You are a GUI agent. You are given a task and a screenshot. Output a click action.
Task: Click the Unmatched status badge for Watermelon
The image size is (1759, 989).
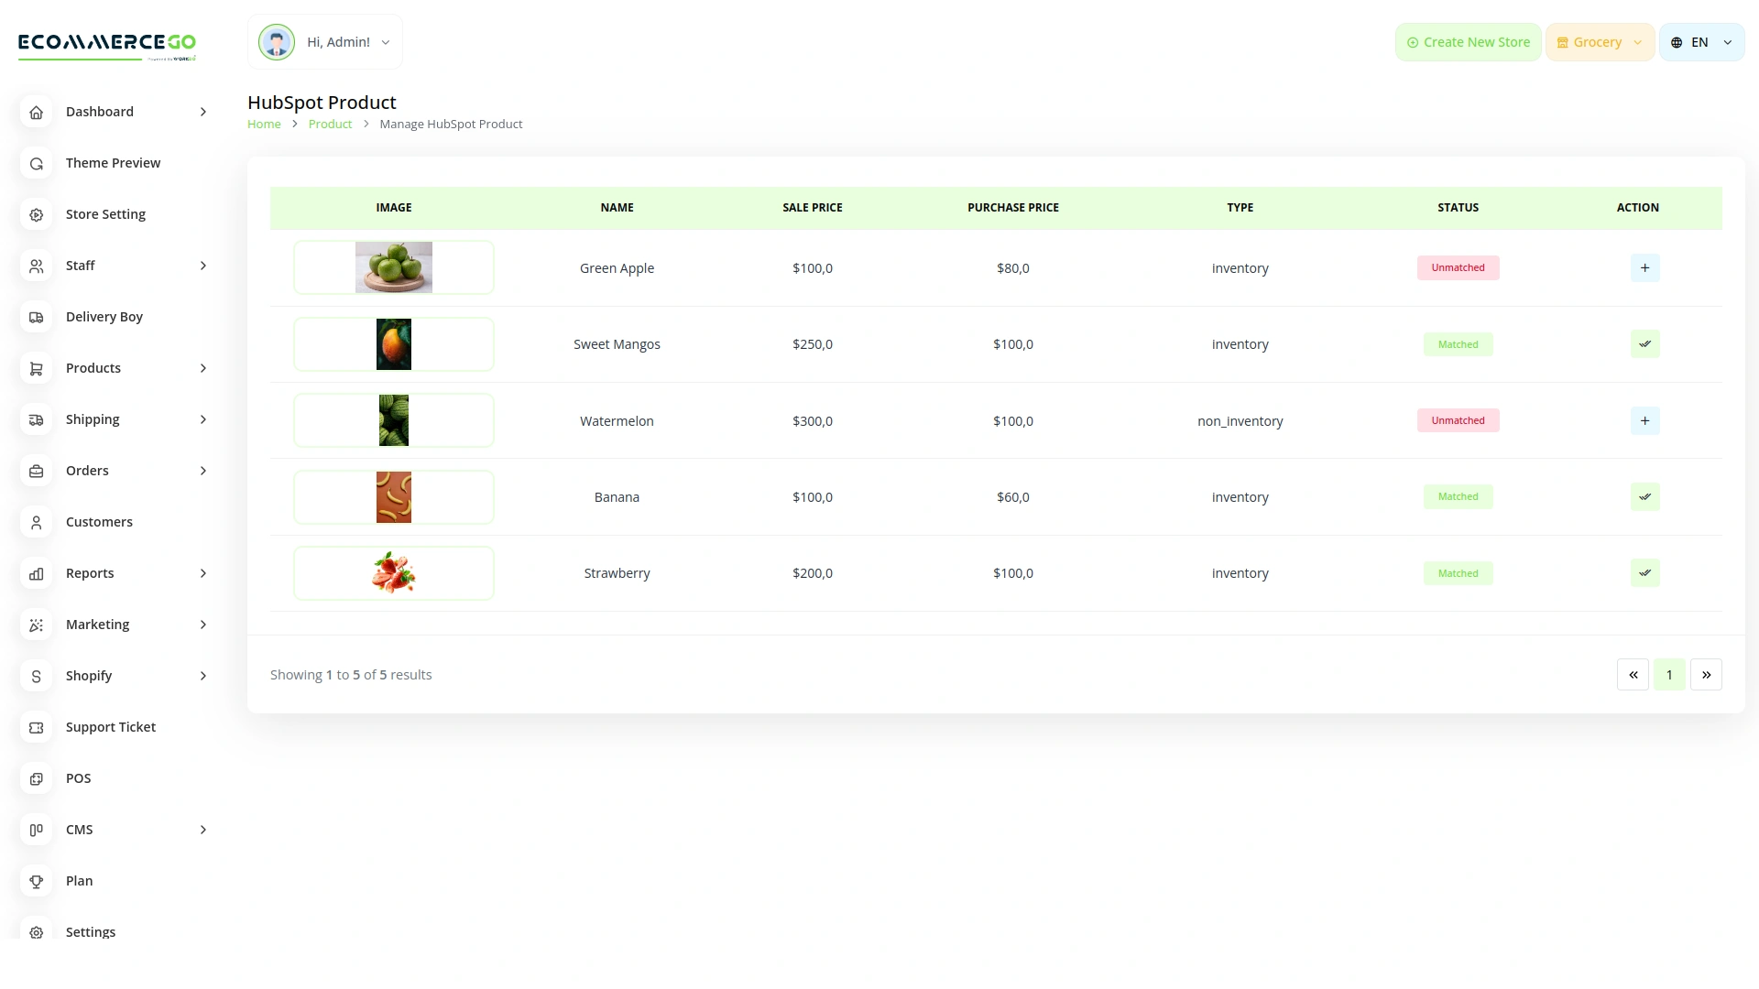(x=1458, y=420)
